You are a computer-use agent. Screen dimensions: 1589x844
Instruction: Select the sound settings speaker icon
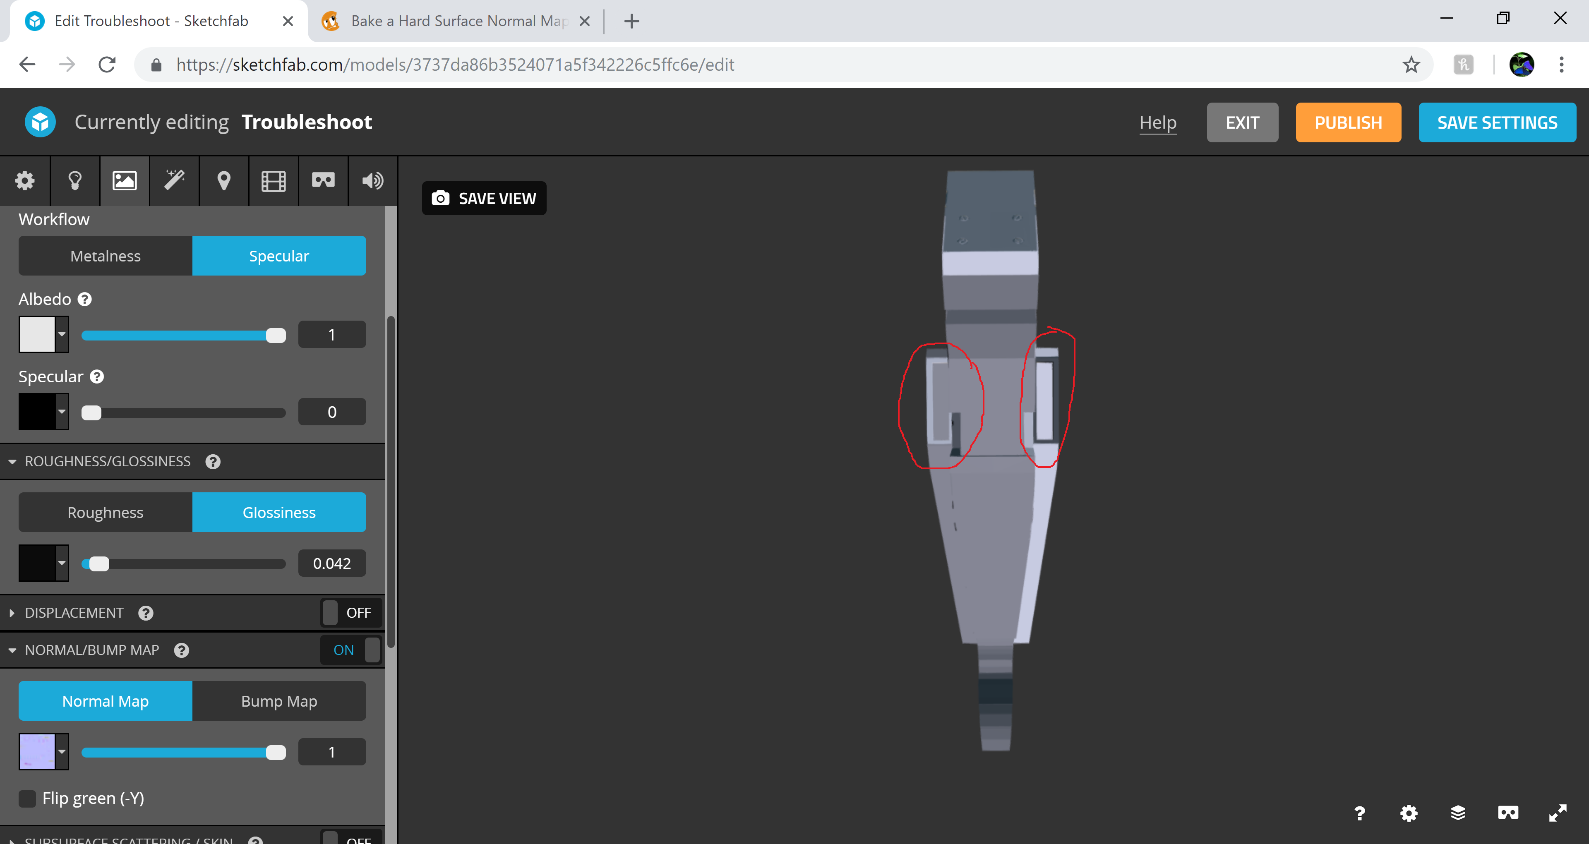coord(372,181)
